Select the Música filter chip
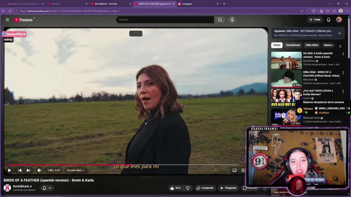 [329, 45]
